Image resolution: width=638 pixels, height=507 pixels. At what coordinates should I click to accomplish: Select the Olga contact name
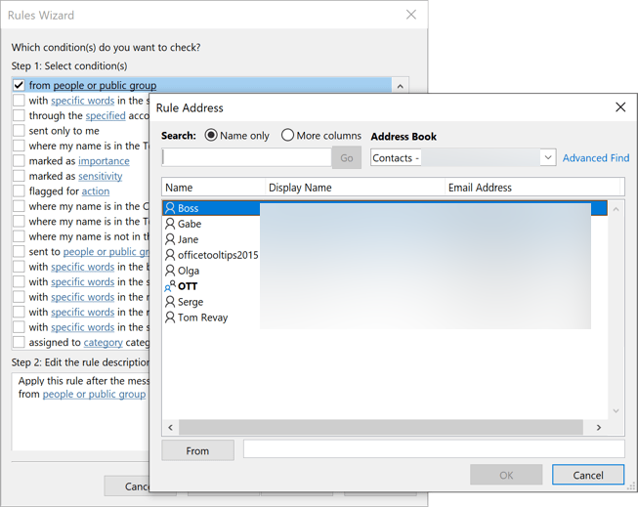click(x=189, y=271)
